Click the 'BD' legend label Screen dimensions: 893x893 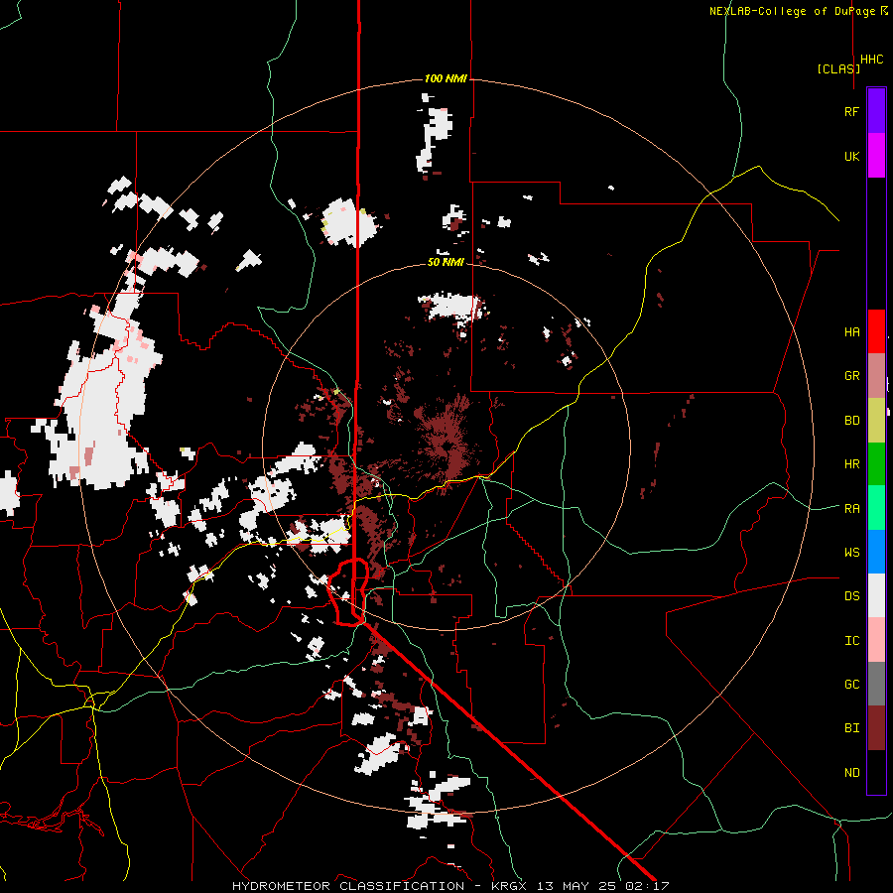coord(851,421)
